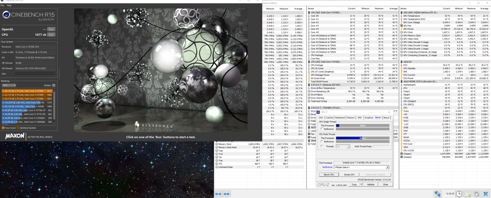Click the HWiNFO double-arrow expand icon

[226, 194]
